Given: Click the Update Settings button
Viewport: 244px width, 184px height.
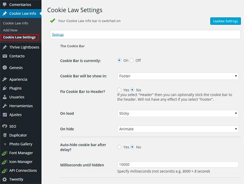Looking at the screenshot, I should click(225, 21).
